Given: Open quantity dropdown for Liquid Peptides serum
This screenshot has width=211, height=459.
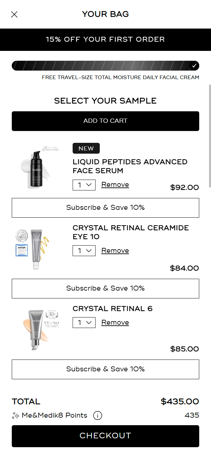Looking at the screenshot, I should click(x=84, y=185).
